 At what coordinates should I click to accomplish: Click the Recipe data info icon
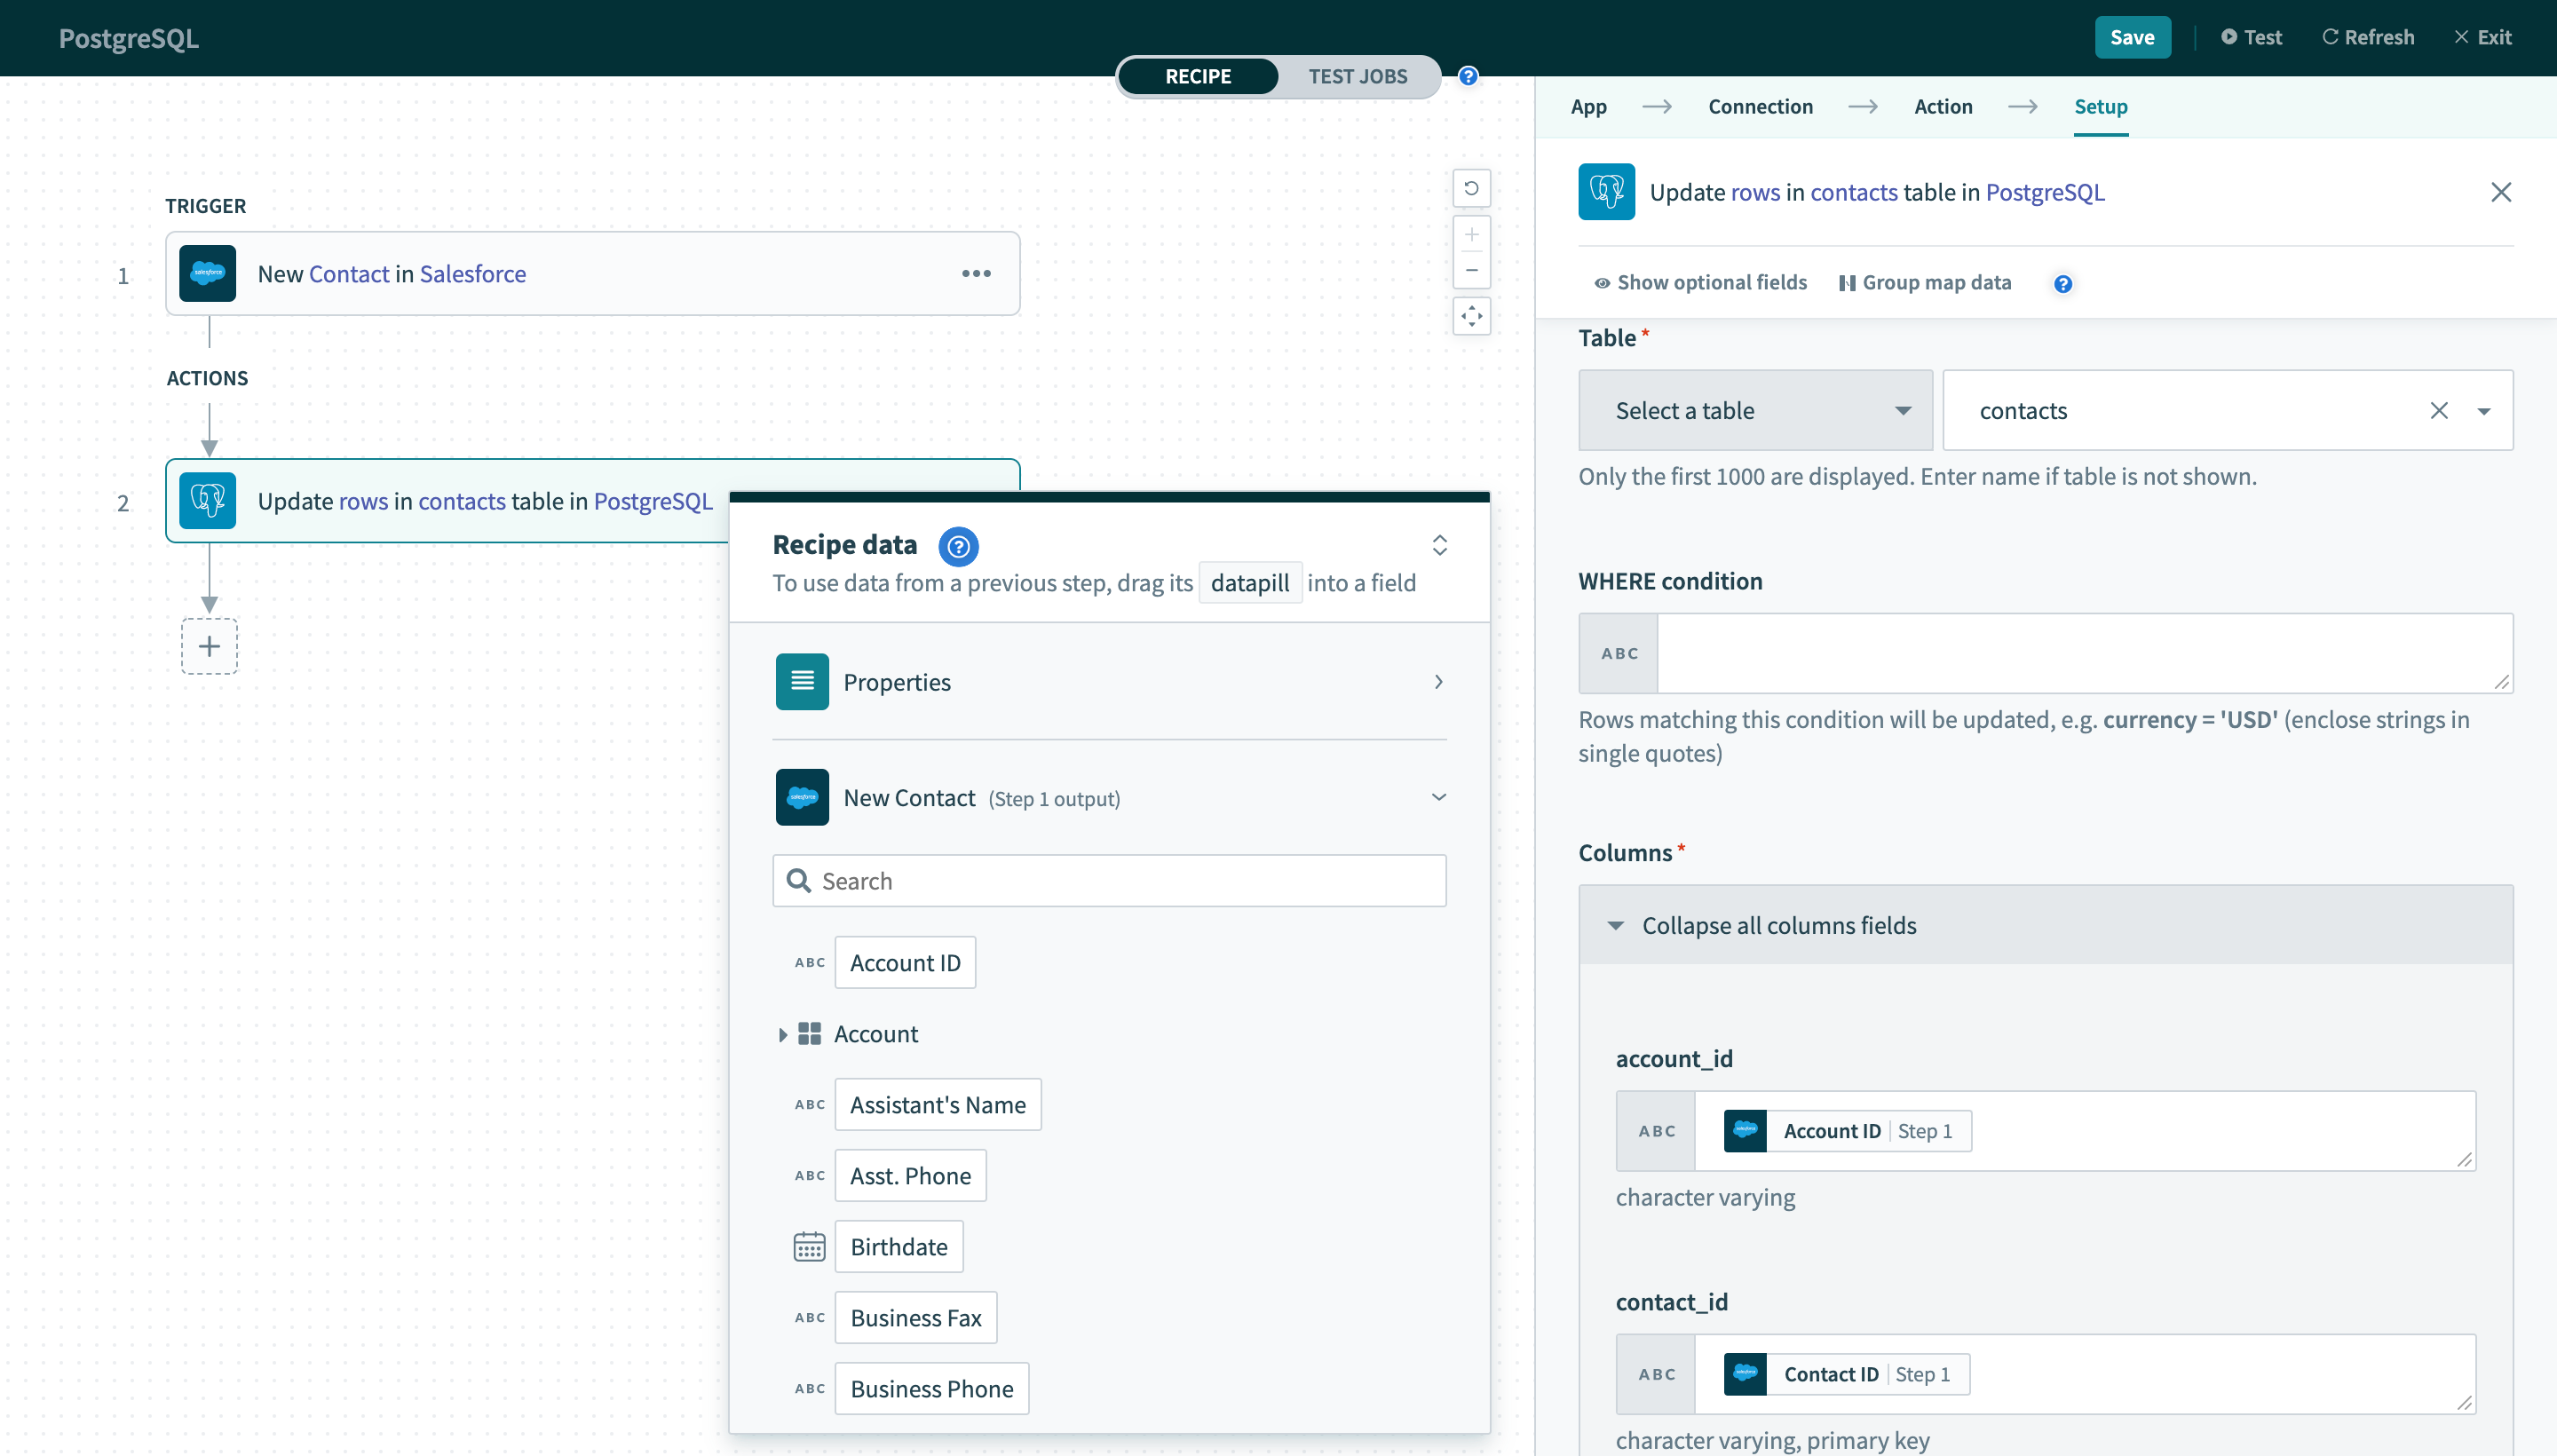[959, 542]
